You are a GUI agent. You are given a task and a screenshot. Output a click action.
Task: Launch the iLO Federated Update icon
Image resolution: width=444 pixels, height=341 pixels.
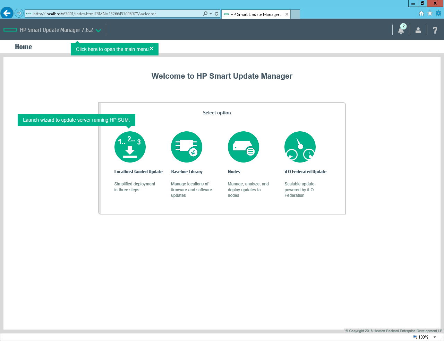[300, 147]
